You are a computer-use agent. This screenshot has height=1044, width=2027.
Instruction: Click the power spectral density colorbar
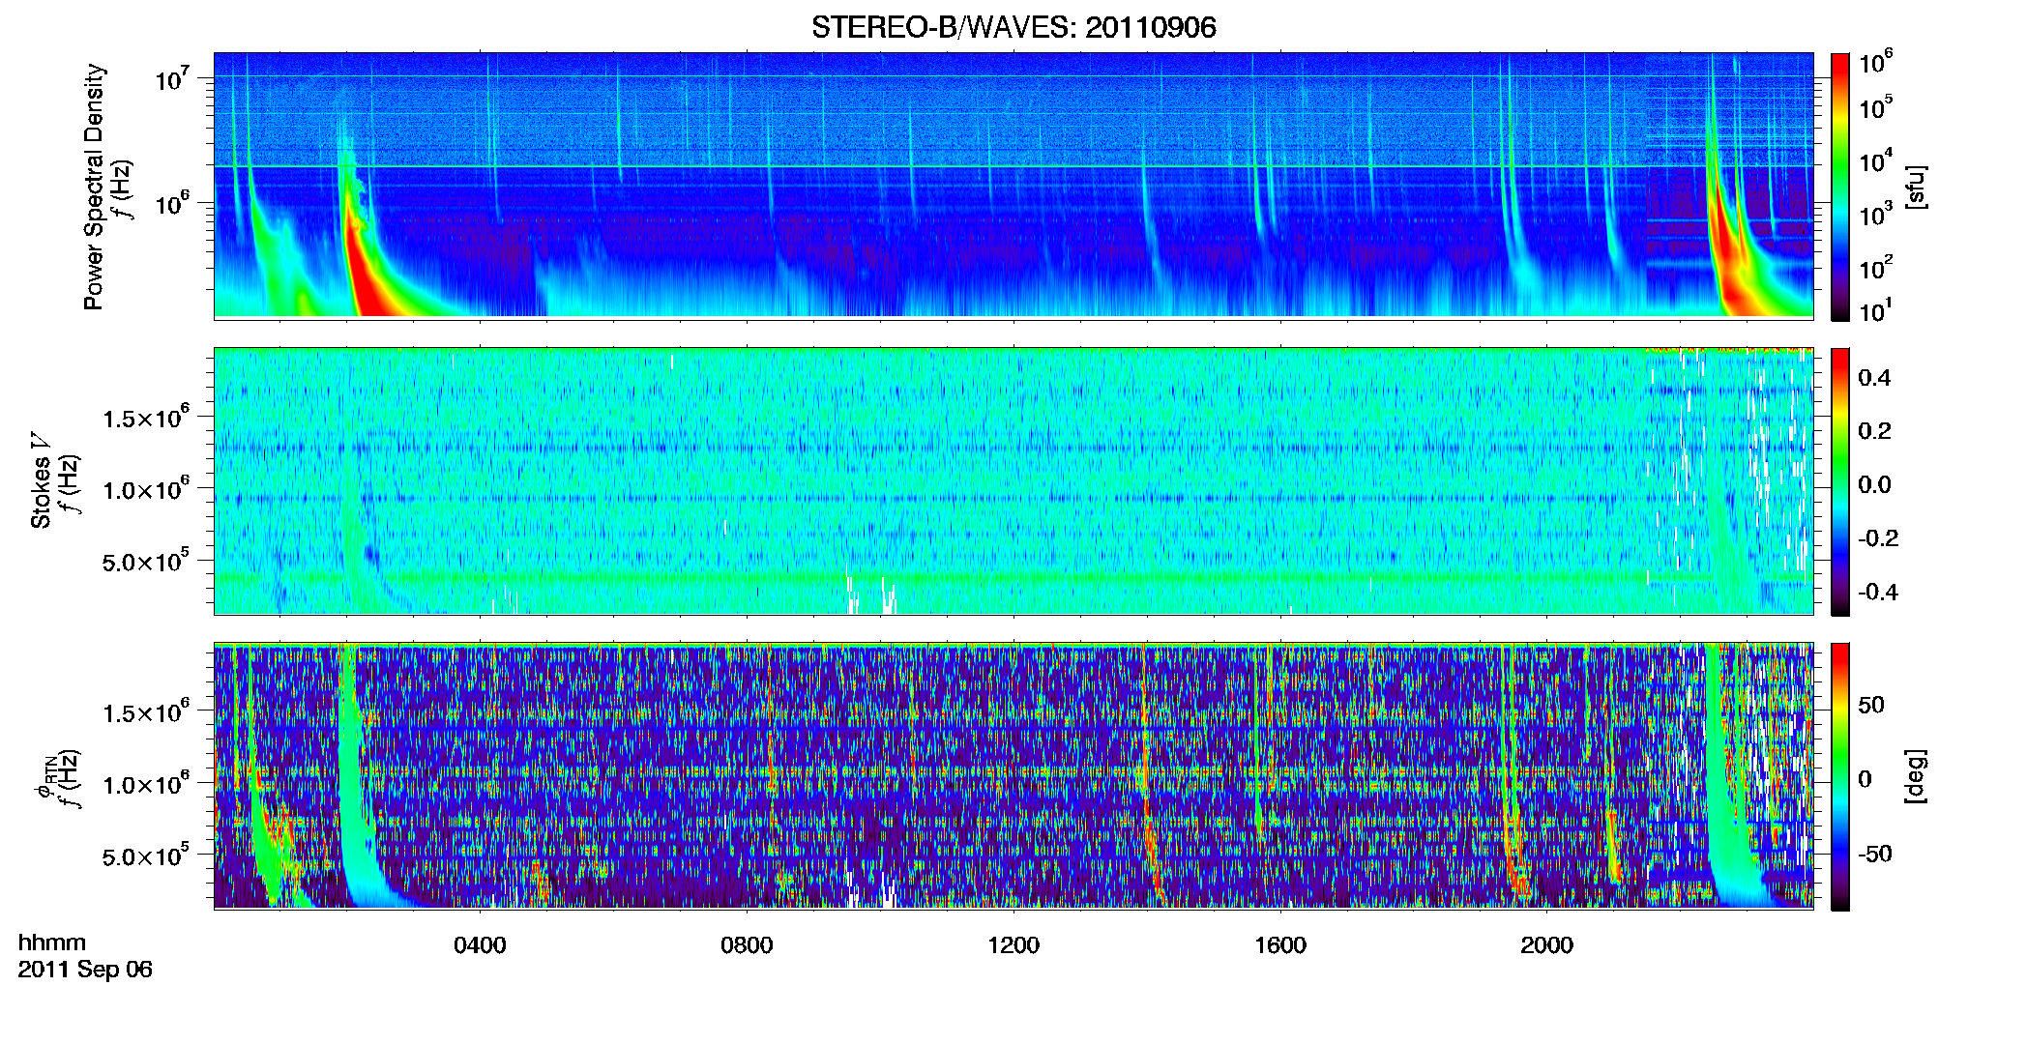click(x=1840, y=187)
